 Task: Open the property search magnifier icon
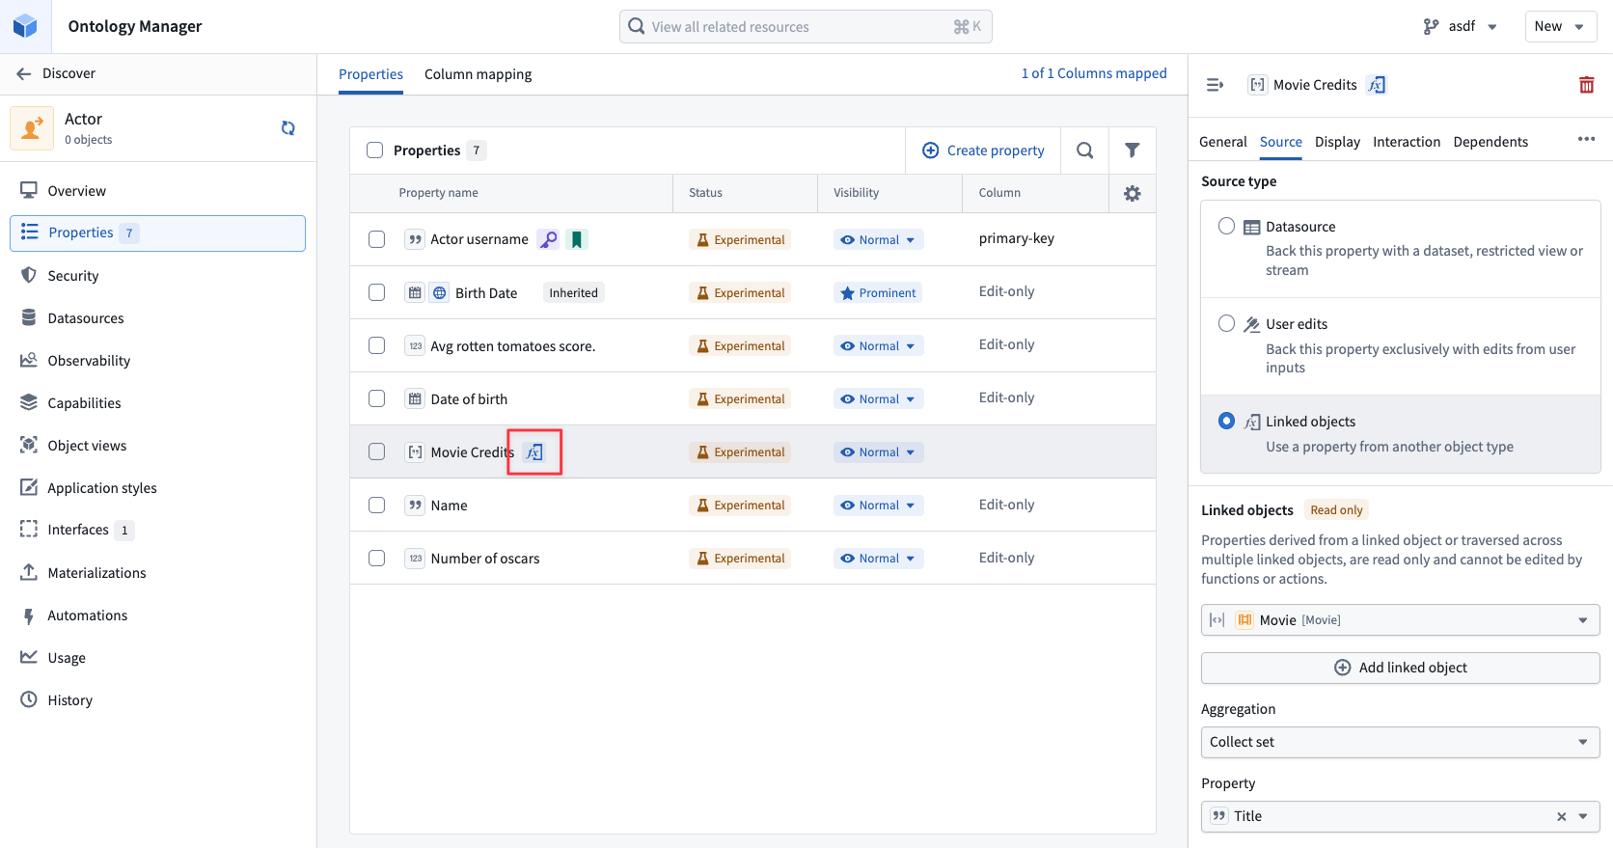[x=1084, y=150]
